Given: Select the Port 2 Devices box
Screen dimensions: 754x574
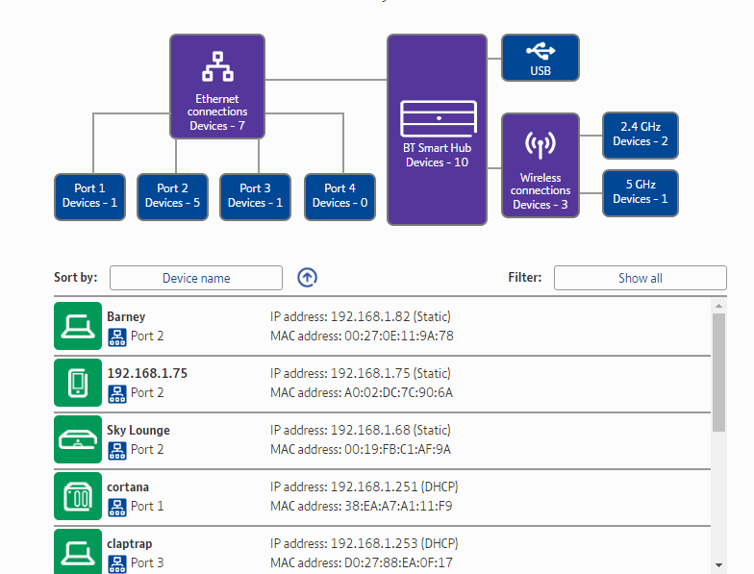Looking at the screenshot, I should coord(173,195).
